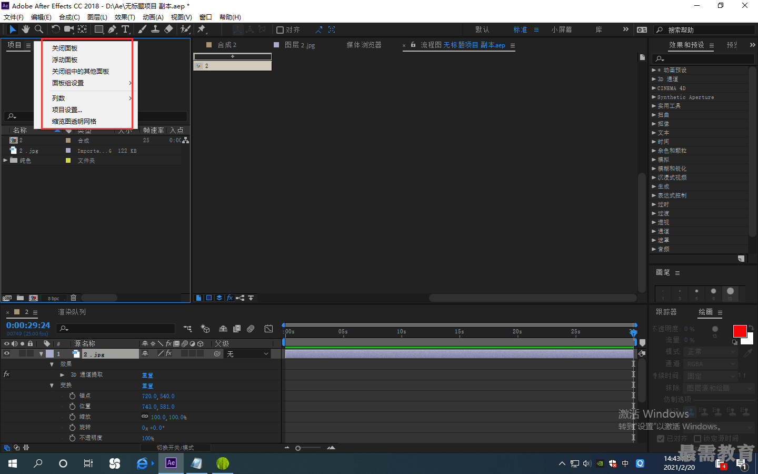The width and height of the screenshot is (758, 474).
Task: Choose 关闭面板 from the panel menu
Action: coord(65,48)
